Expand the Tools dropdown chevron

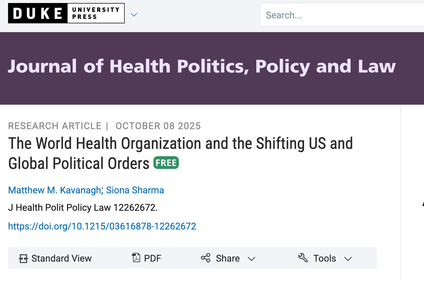348,259
